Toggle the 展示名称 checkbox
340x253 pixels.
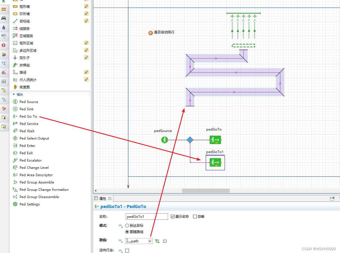pos(173,216)
